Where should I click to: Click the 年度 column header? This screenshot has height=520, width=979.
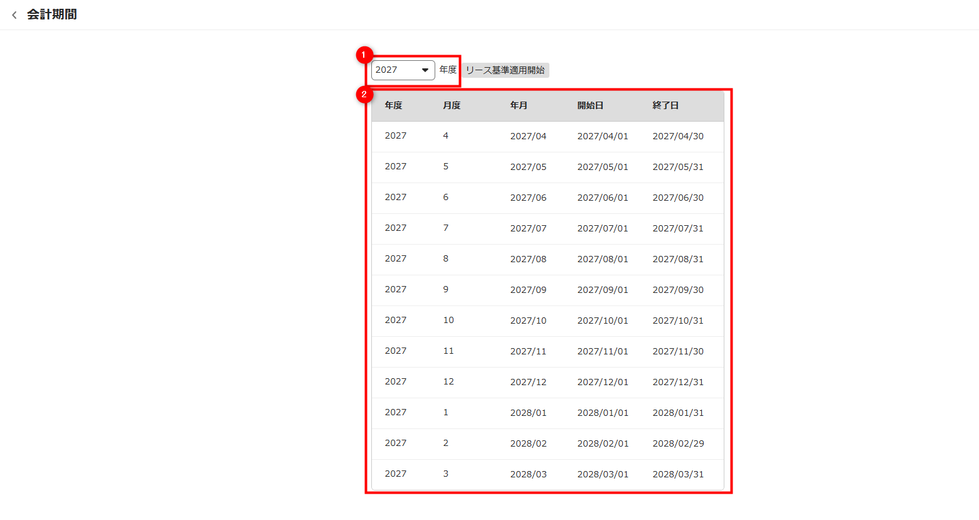(x=393, y=105)
